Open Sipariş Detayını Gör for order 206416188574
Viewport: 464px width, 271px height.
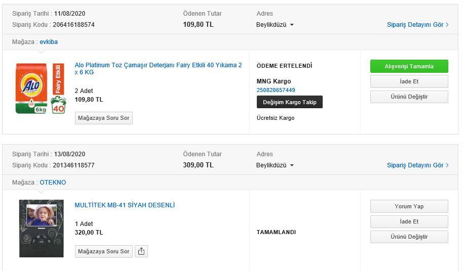click(x=417, y=25)
